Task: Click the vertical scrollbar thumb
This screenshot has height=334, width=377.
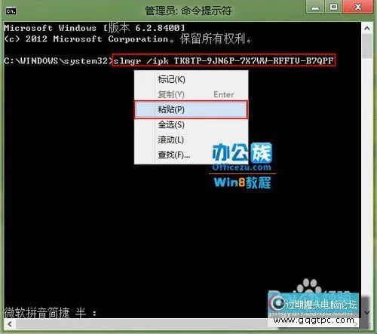Action: 367,46
